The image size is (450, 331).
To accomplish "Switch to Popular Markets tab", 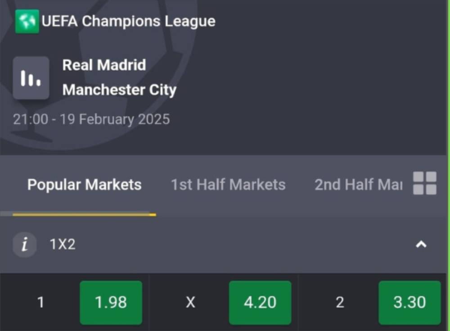I will [x=84, y=185].
